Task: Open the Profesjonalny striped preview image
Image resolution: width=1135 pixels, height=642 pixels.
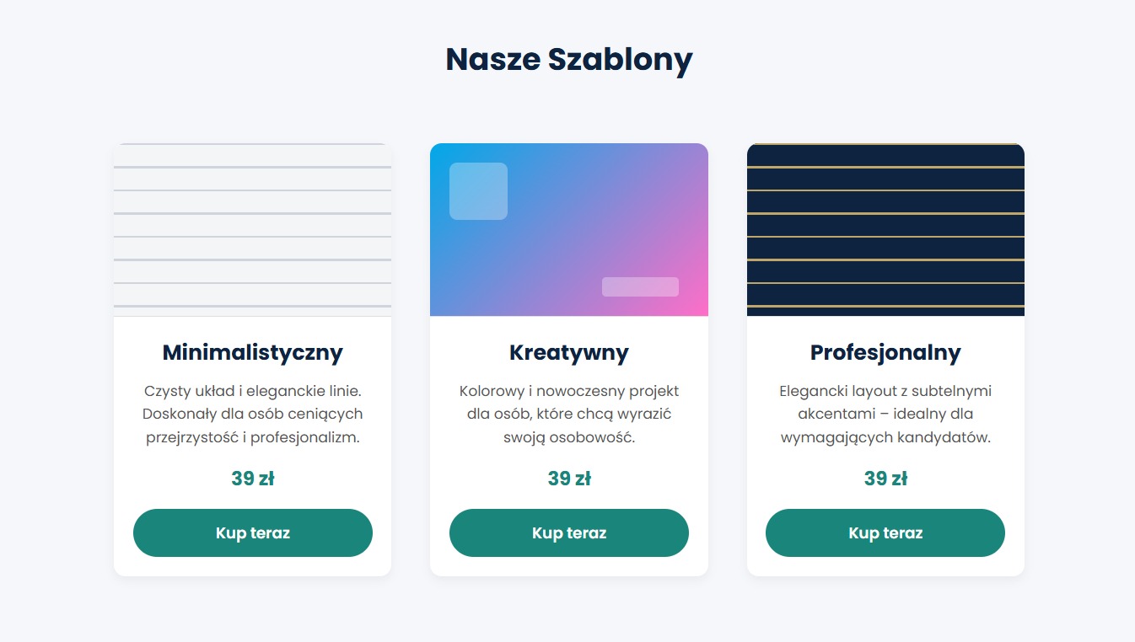Action: click(885, 229)
